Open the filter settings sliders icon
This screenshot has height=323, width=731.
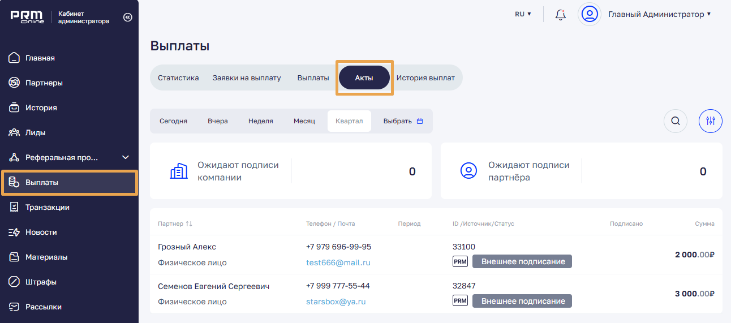pos(711,120)
